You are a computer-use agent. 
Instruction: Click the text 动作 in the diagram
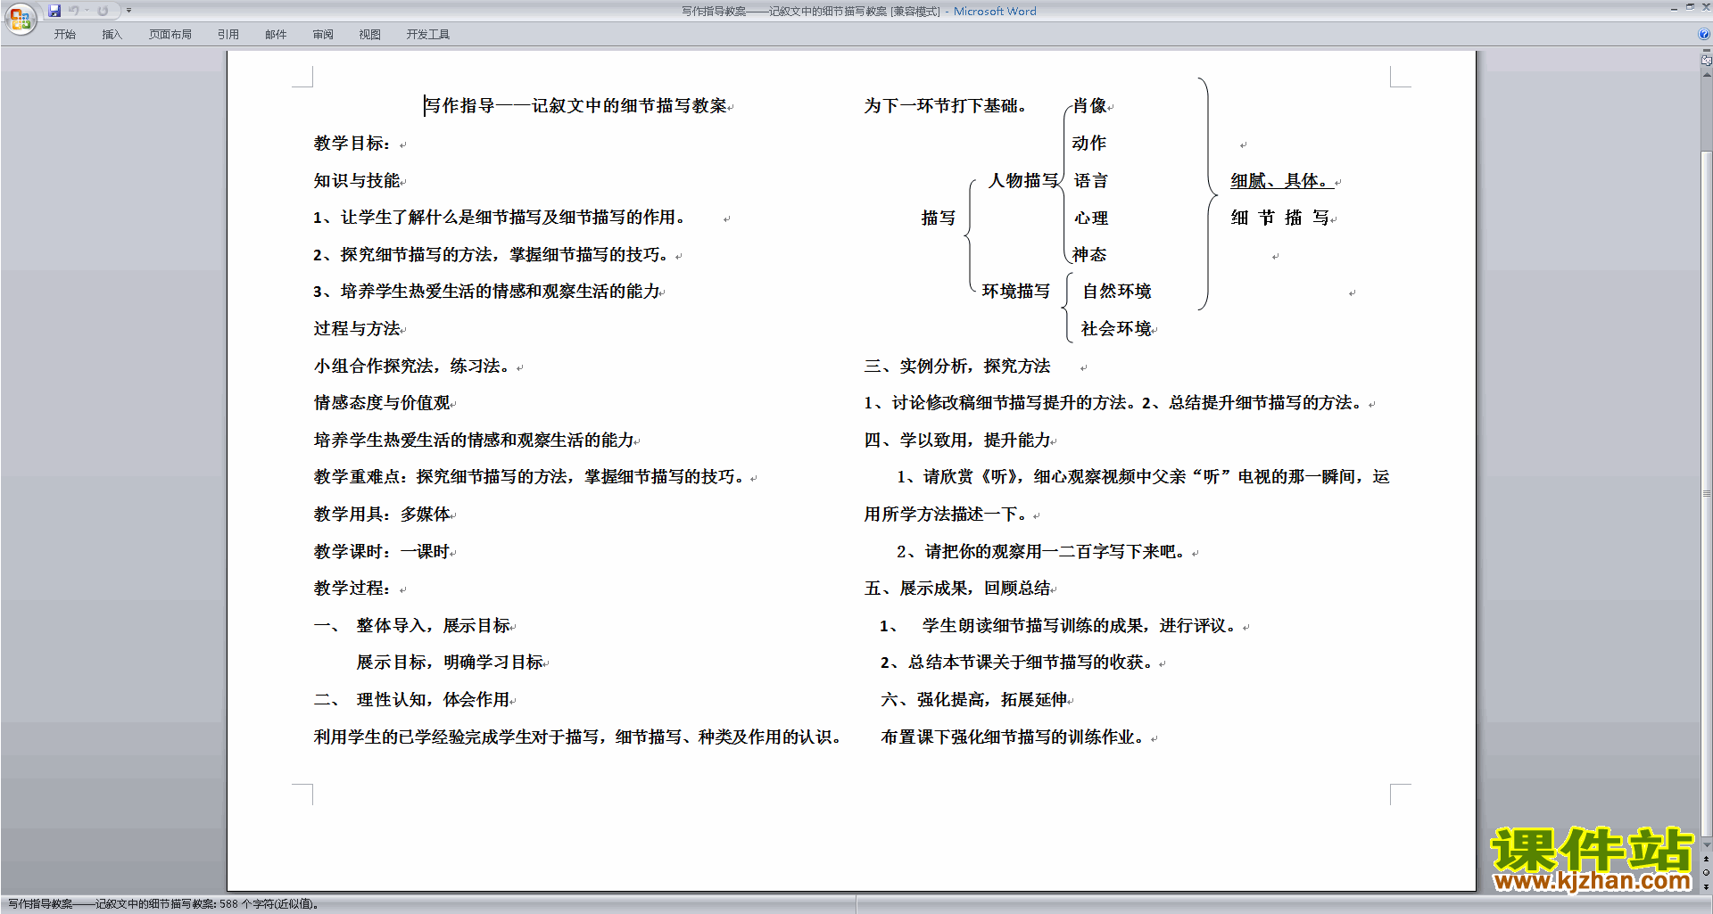[1089, 144]
